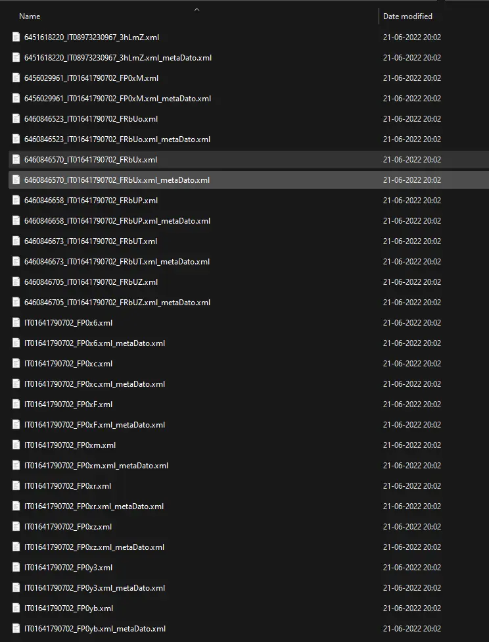Select the IT01641790702_FP0xc.xml file
The height and width of the screenshot is (642, 489).
[x=68, y=364]
